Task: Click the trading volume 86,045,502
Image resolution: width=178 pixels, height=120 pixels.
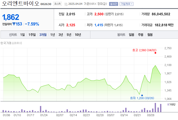Action: coord(161,14)
